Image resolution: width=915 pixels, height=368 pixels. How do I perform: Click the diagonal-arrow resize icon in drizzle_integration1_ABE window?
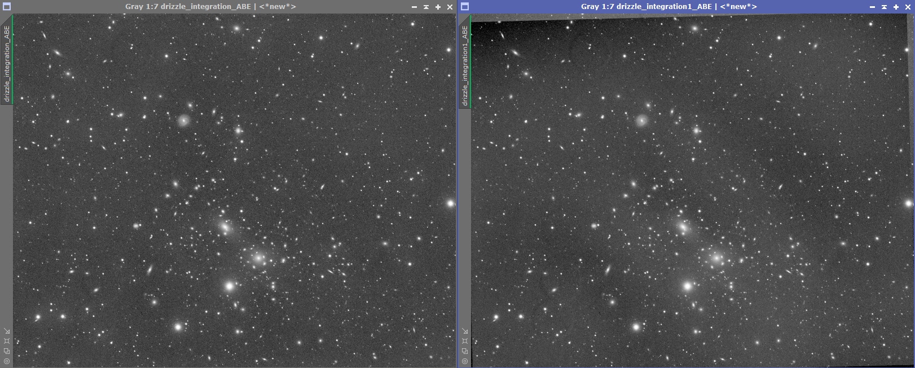(x=465, y=331)
